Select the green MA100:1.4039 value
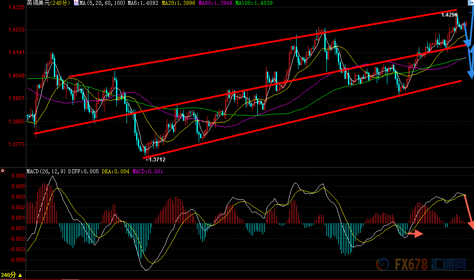This screenshot has height=280, width=474. [x=254, y=3]
